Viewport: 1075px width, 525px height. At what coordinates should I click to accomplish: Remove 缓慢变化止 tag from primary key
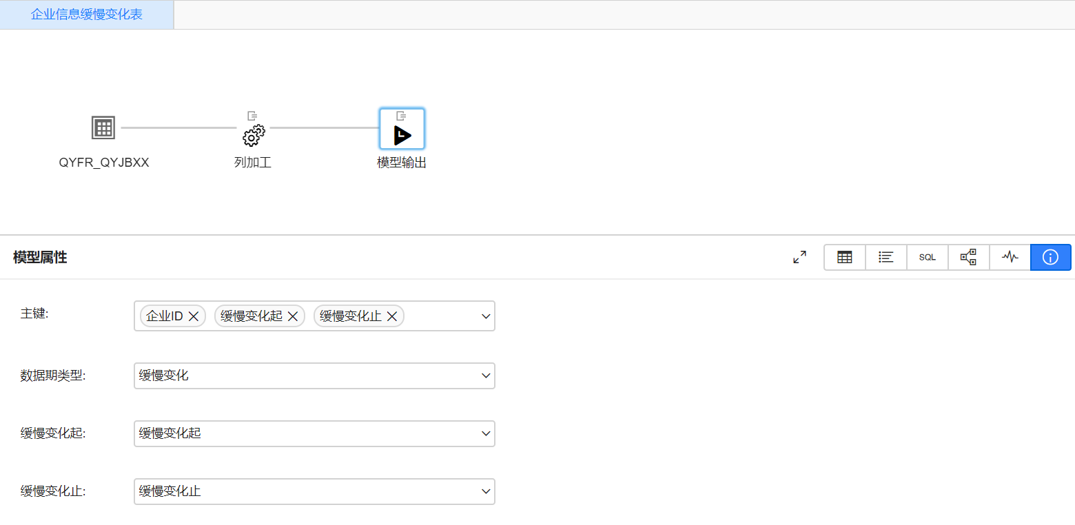point(392,316)
